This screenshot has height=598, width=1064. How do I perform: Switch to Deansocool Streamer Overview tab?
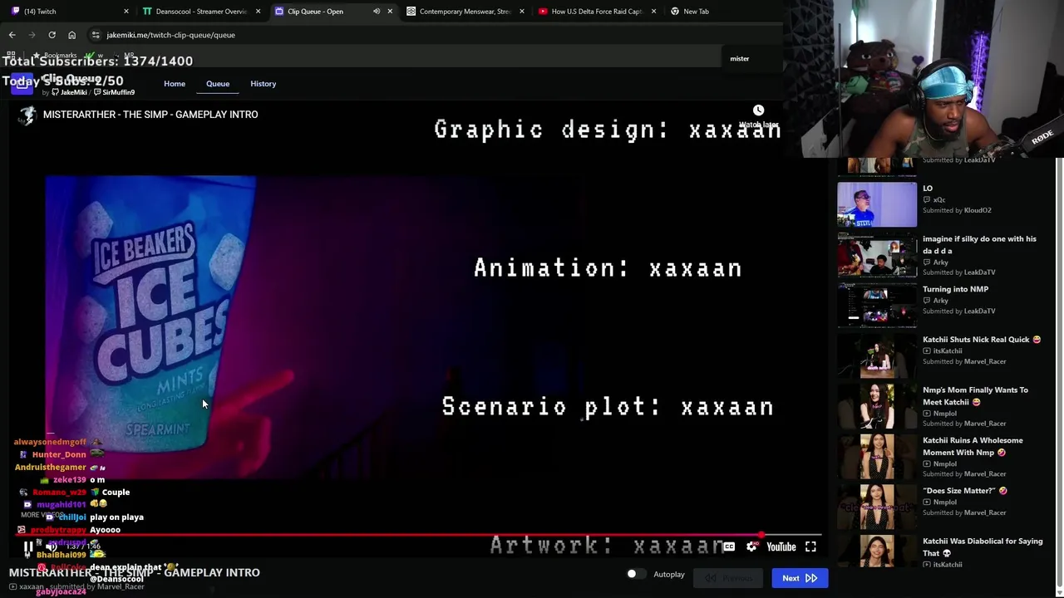(x=201, y=12)
